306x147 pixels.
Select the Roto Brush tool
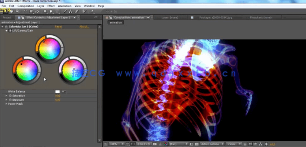pyautogui.click(x=84, y=11)
